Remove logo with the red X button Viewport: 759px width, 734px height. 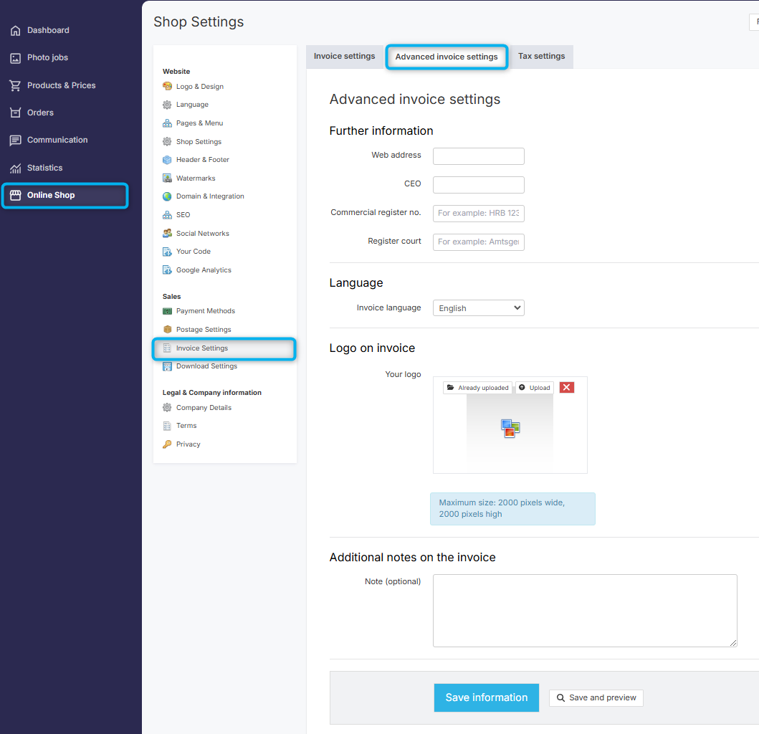pyautogui.click(x=566, y=387)
